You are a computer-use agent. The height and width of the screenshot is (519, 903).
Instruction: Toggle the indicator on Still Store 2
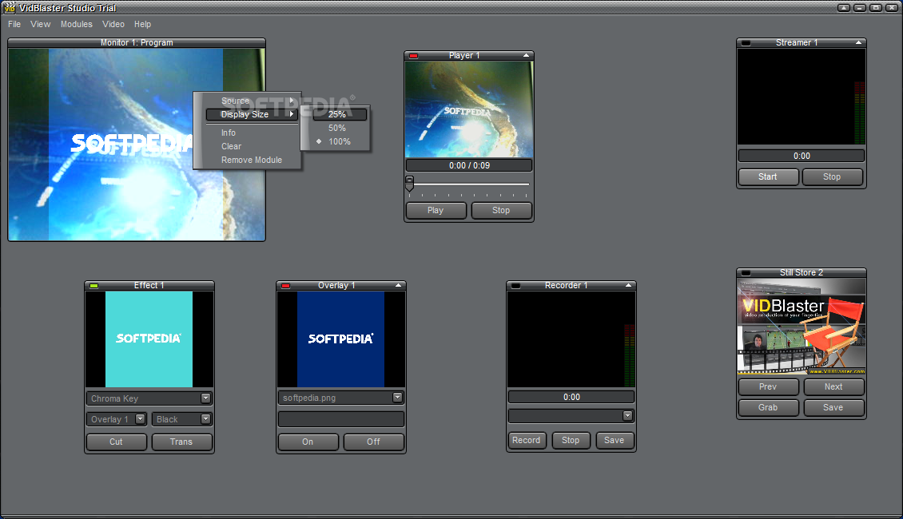tap(746, 273)
